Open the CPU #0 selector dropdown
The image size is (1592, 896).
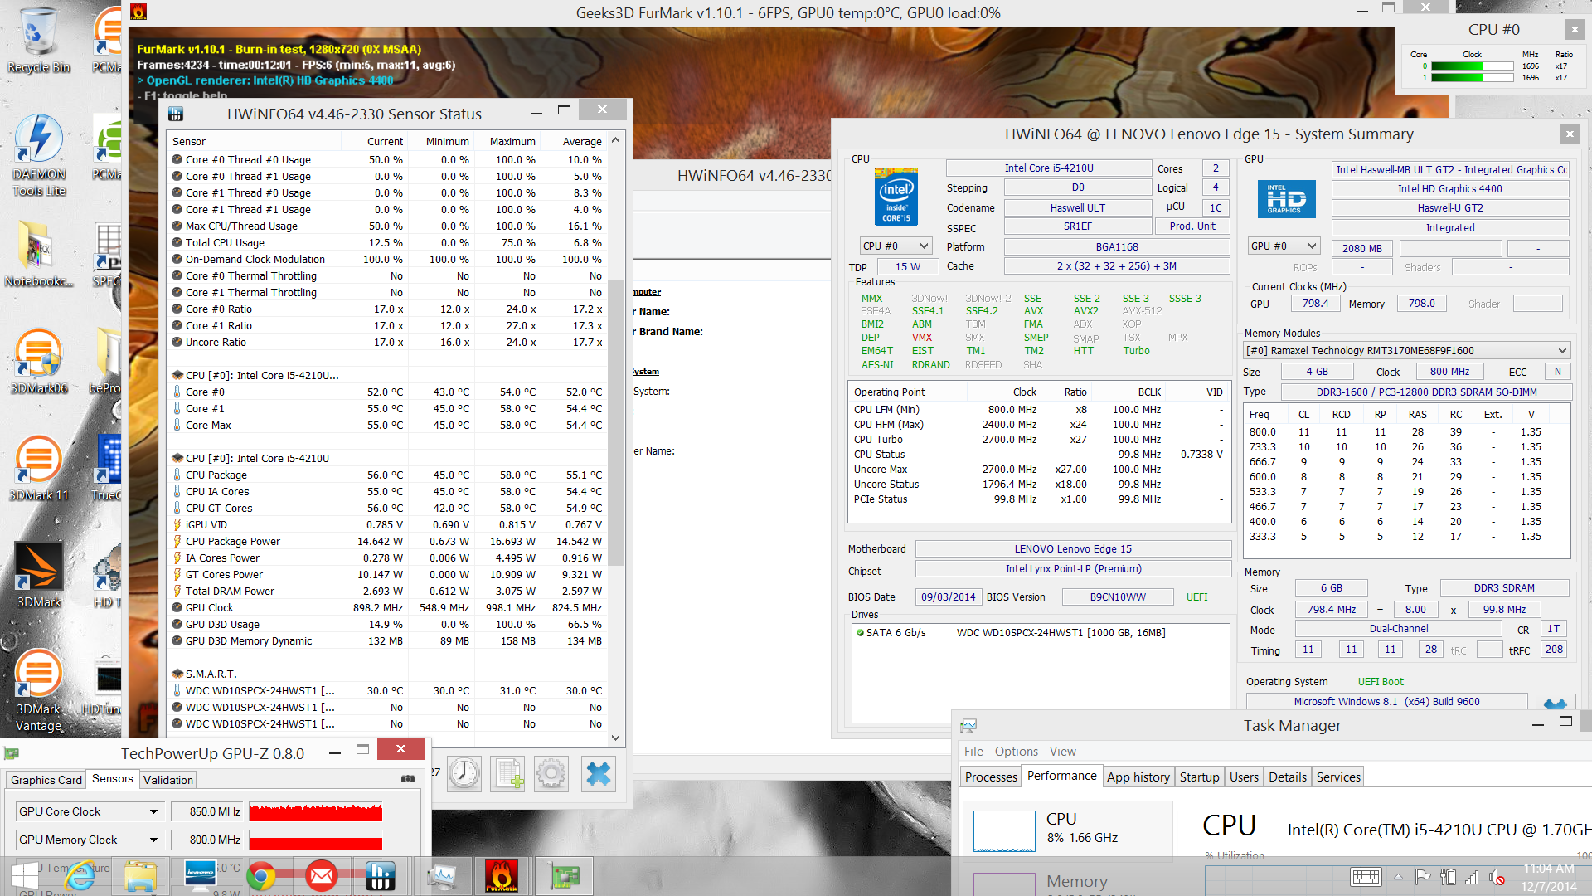[x=895, y=246]
